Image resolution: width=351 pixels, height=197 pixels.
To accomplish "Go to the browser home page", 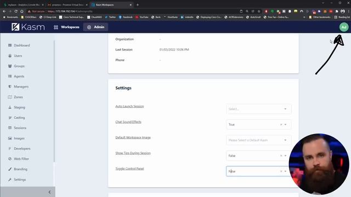I will [22, 11].
